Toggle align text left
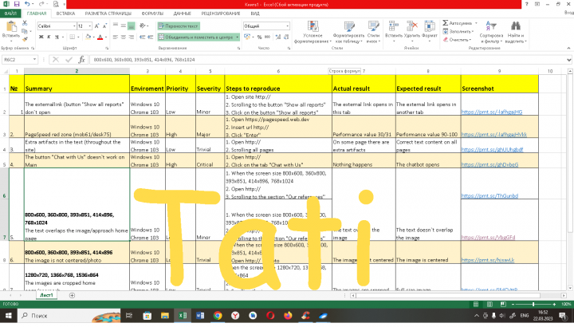574x327 pixels. tap(116, 37)
